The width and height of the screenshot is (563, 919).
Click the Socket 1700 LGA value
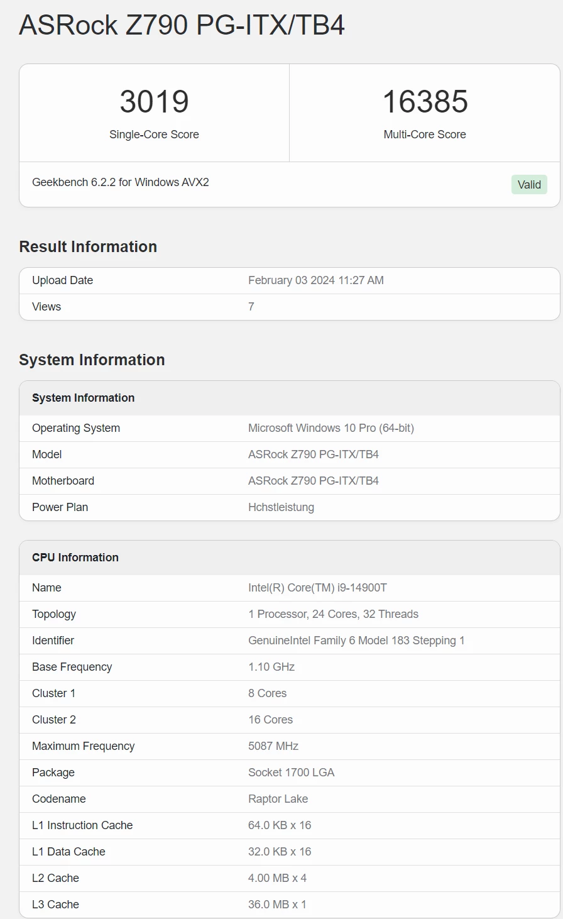[x=291, y=773]
